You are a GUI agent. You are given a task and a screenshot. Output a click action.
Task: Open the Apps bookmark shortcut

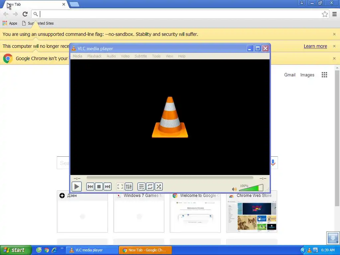click(10, 23)
